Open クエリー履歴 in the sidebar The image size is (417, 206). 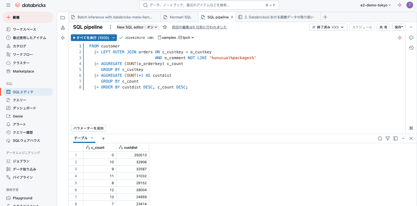28,132
